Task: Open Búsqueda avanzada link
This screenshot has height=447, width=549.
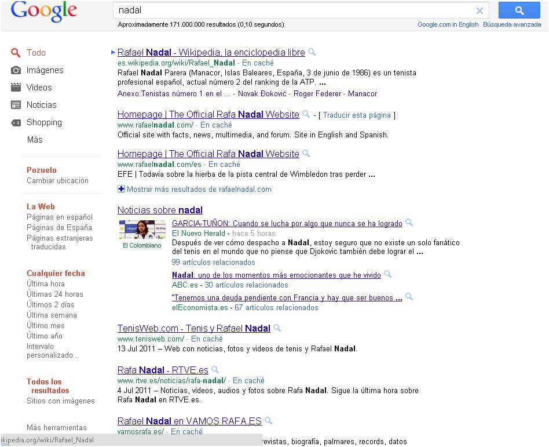Action: 512,24
